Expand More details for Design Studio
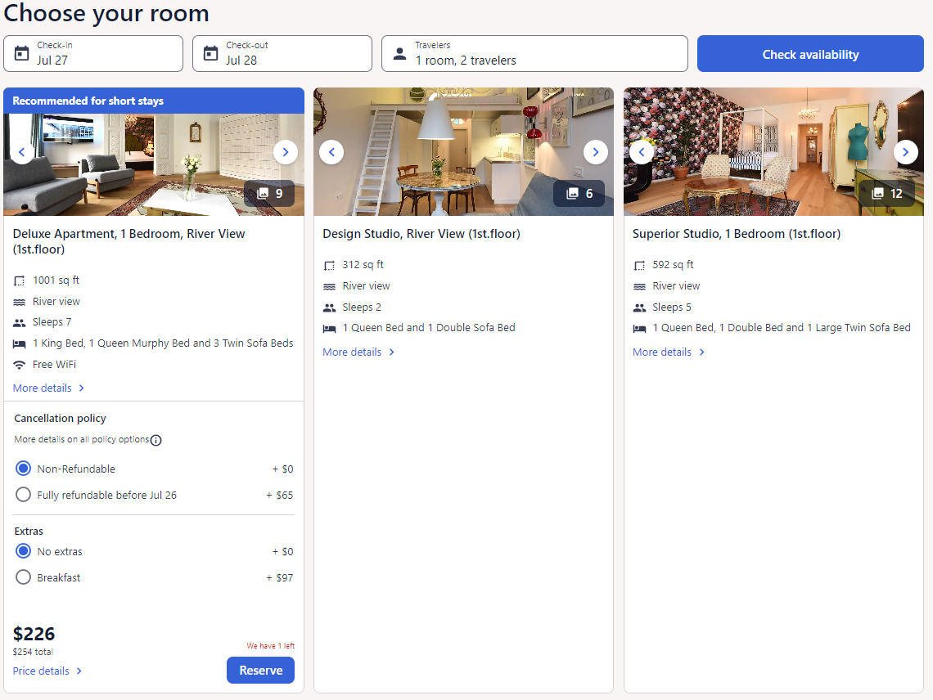Screen dimensions: 933x700 pos(358,352)
